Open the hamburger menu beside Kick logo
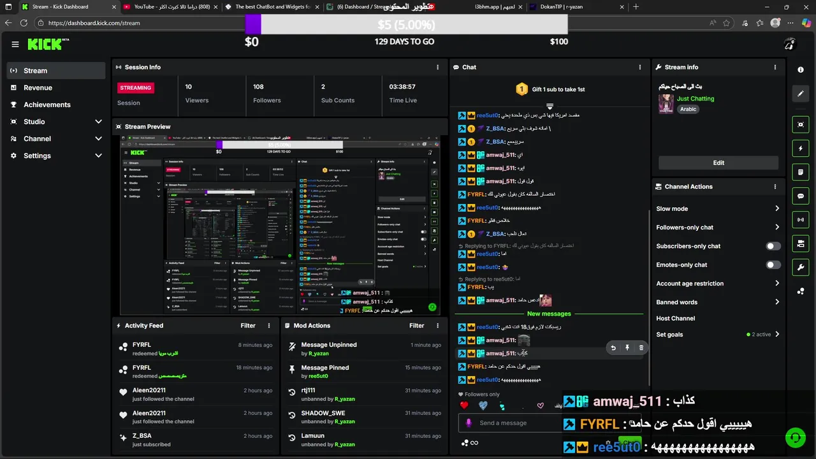Viewport: 816px width, 459px height. coord(15,45)
